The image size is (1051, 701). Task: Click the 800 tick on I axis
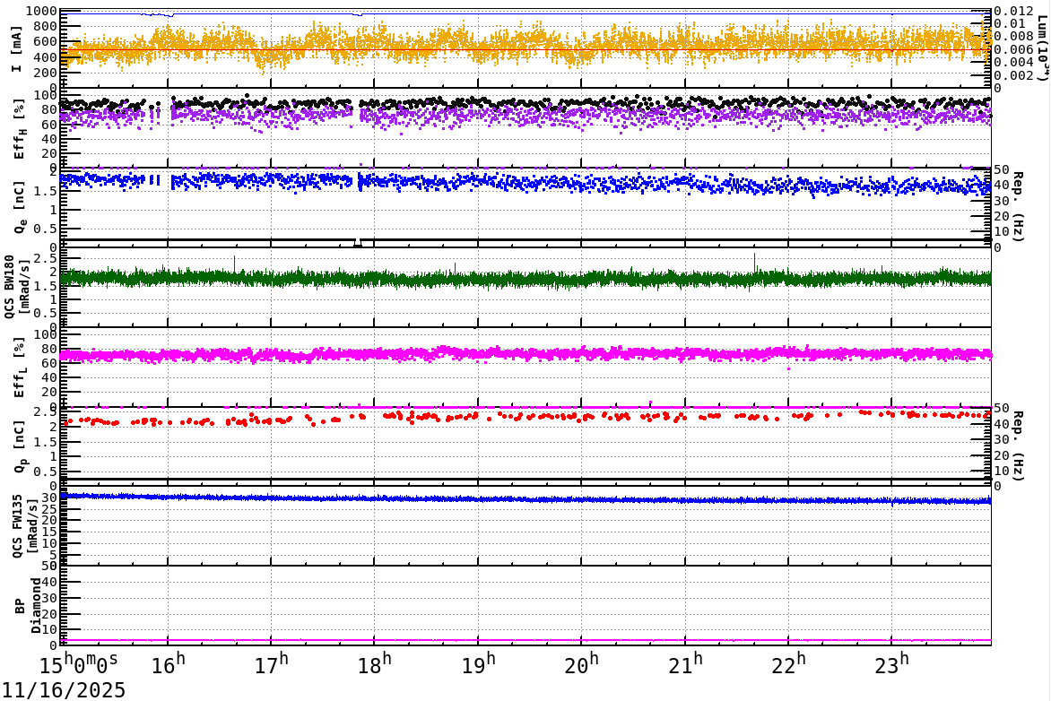[47, 26]
